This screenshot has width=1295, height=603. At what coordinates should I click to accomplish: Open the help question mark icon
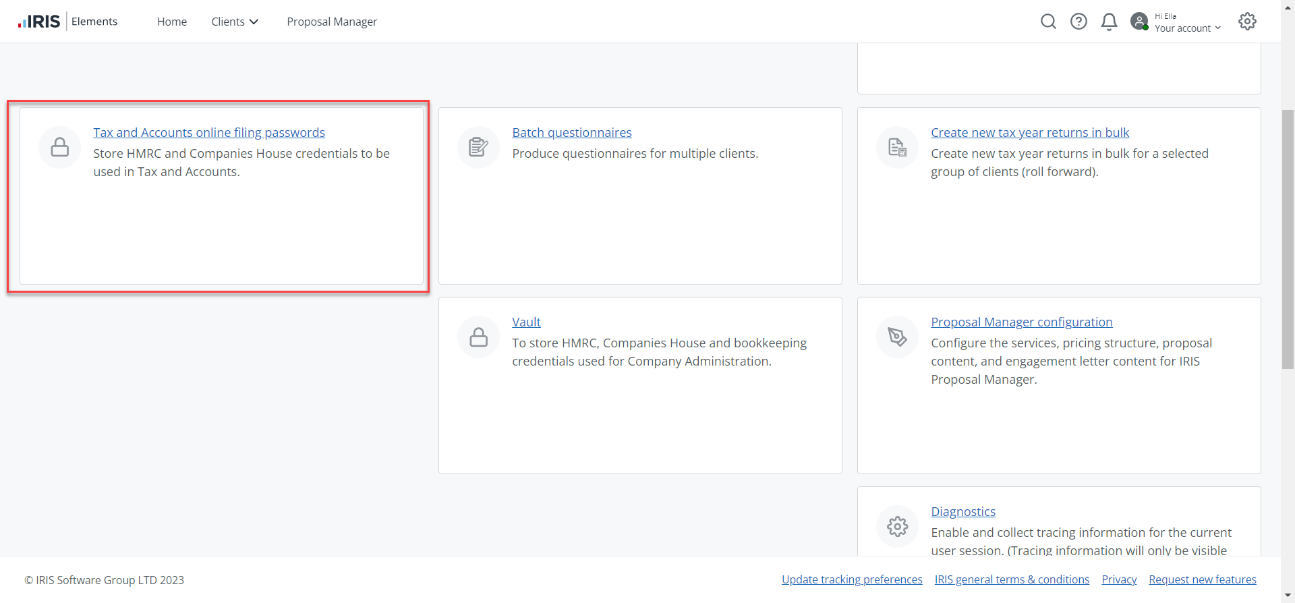tap(1078, 22)
